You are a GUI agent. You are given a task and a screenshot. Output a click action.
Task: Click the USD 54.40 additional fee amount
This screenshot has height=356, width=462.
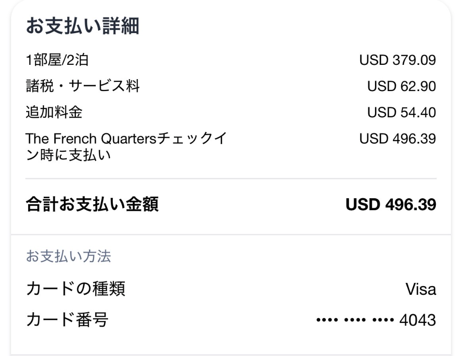pyautogui.click(x=401, y=112)
